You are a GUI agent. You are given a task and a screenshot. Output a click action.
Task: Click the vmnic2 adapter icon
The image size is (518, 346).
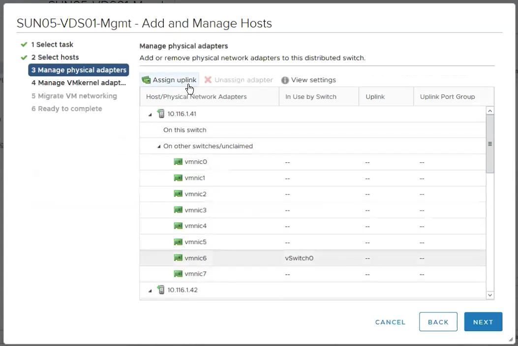[x=178, y=193]
